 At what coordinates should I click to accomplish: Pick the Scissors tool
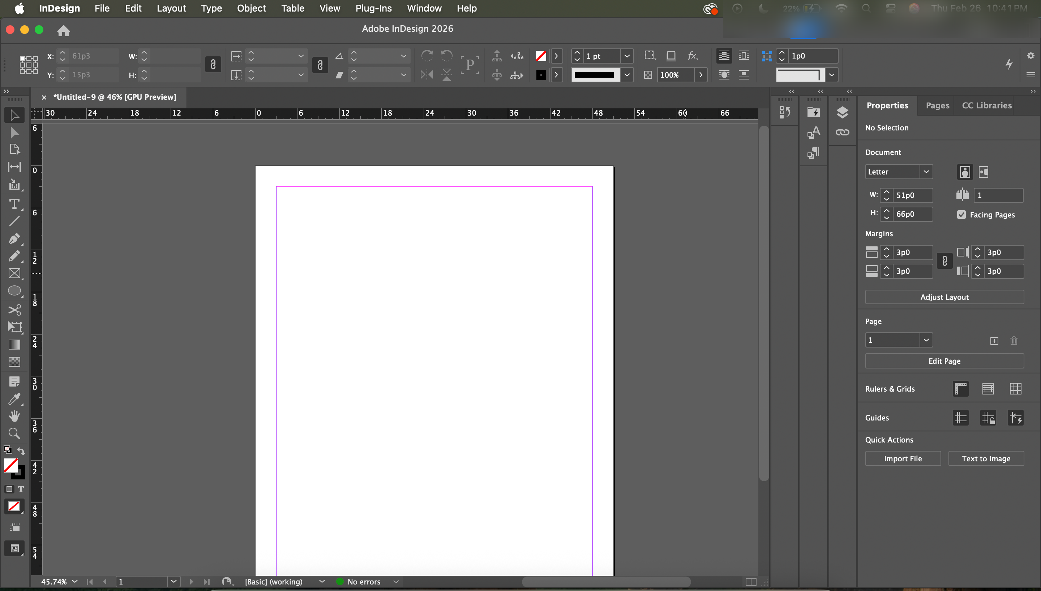[x=14, y=310]
